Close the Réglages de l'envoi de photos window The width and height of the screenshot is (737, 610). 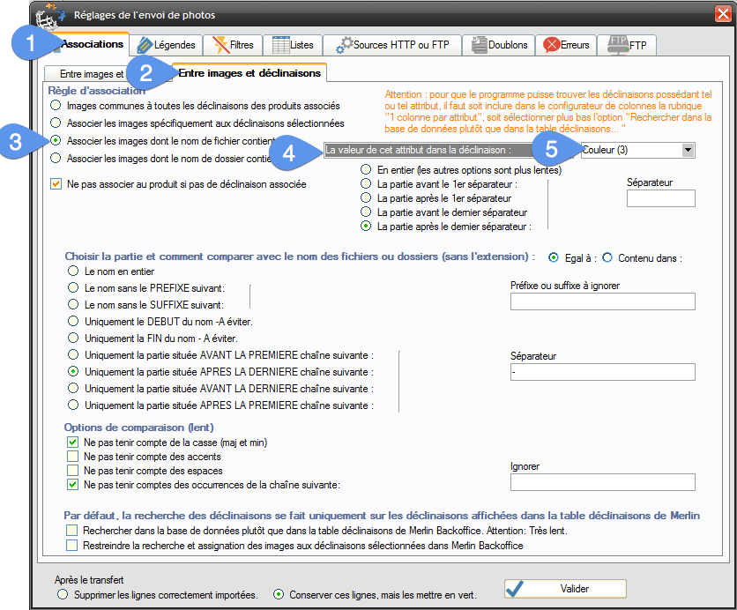(721, 14)
